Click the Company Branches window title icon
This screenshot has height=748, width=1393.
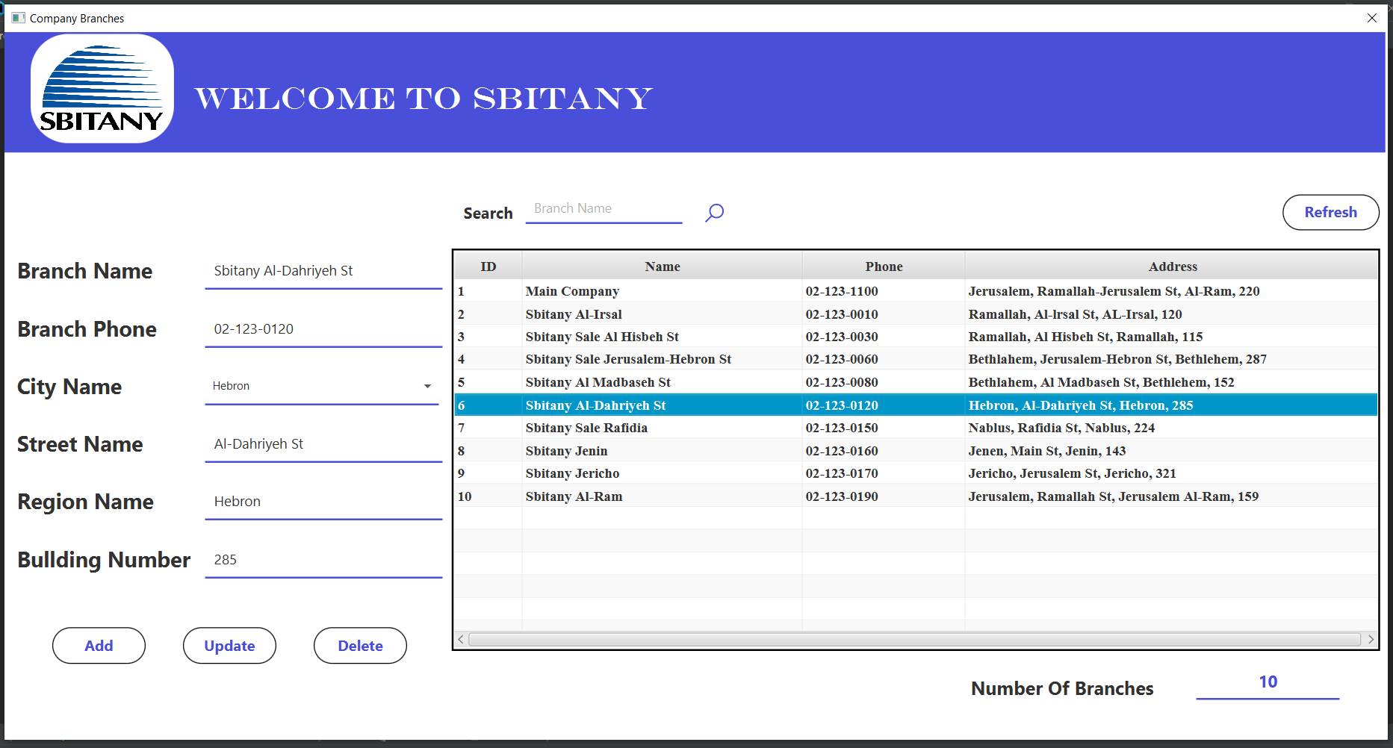coord(18,18)
